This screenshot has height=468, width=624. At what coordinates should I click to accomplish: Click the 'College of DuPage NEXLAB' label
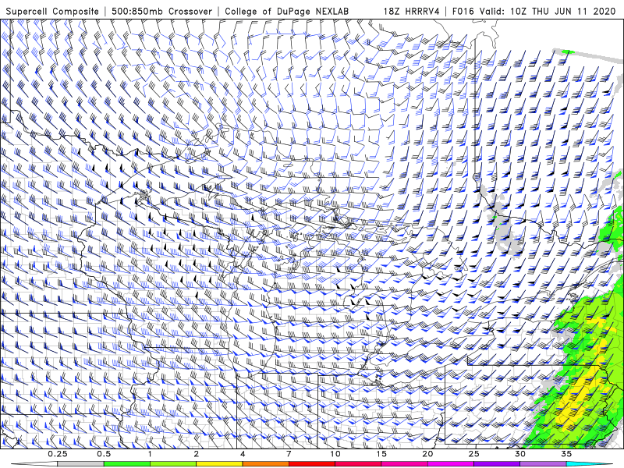click(x=286, y=11)
